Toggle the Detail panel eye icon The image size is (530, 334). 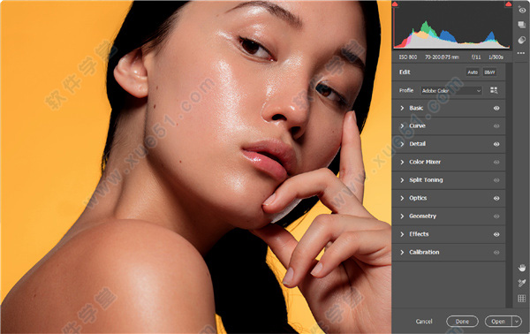pyautogui.click(x=496, y=144)
